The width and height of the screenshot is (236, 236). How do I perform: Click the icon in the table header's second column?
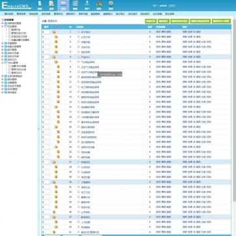point(57,27)
